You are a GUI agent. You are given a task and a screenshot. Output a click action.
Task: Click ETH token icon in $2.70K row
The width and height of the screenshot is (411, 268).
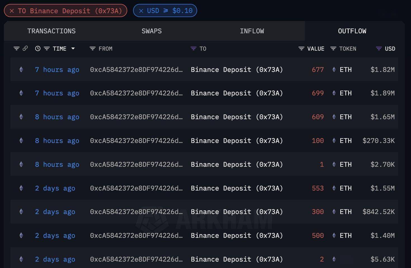pyautogui.click(x=334, y=164)
